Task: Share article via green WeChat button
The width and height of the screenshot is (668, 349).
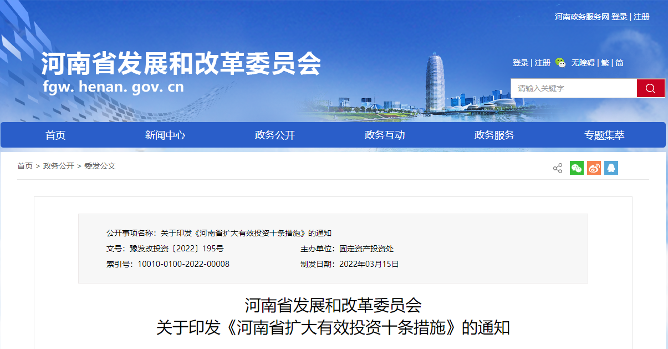Action: [x=577, y=168]
